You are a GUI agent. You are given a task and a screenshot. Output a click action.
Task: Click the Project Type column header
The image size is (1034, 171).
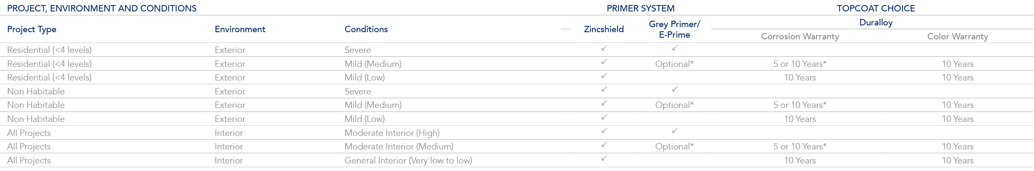coord(32,29)
